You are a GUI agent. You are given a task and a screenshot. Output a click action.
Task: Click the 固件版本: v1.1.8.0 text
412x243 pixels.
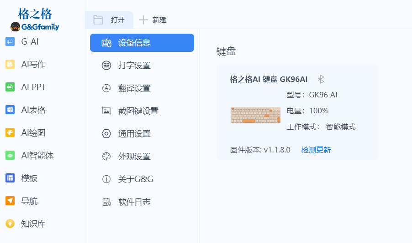260,150
